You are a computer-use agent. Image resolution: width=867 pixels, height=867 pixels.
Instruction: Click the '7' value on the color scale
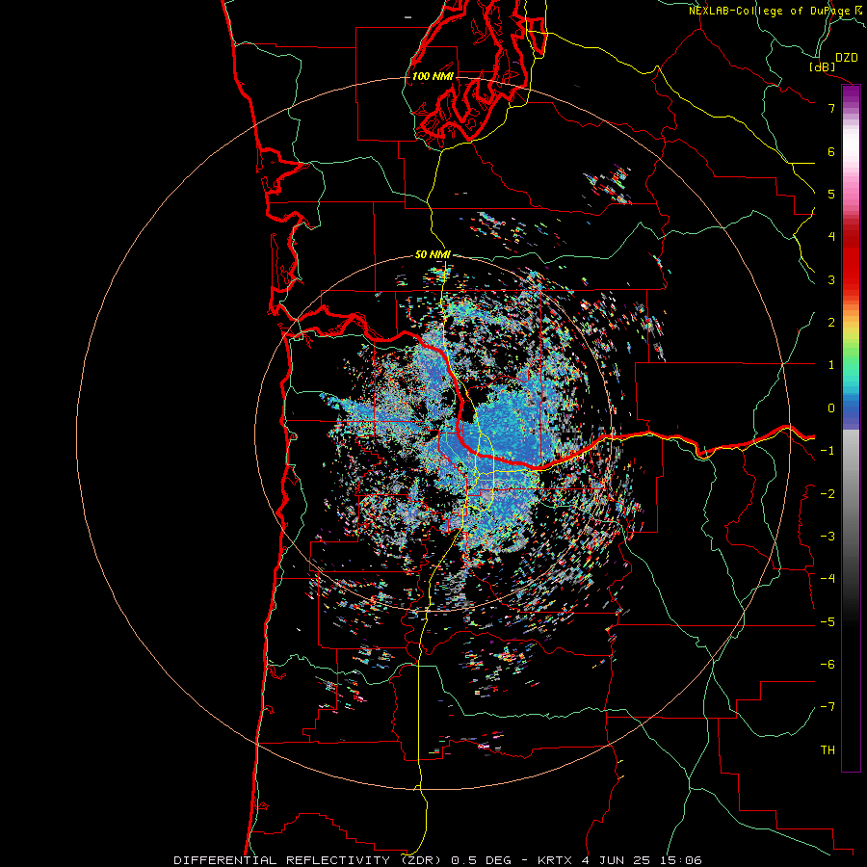point(831,108)
